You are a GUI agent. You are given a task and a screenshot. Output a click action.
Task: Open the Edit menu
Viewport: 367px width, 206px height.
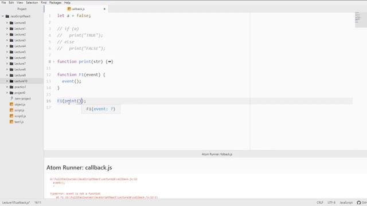click(11, 2)
